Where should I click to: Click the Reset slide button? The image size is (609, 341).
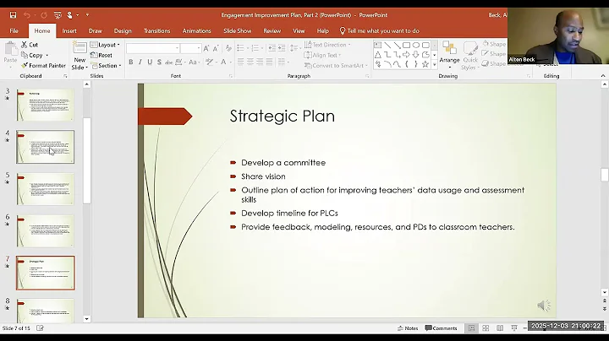101,55
